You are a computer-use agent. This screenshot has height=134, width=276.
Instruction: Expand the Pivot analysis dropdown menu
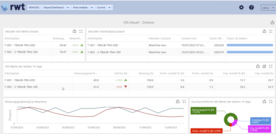tap(83, 8)
